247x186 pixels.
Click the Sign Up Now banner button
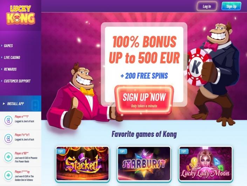click(x=144, y=99)
